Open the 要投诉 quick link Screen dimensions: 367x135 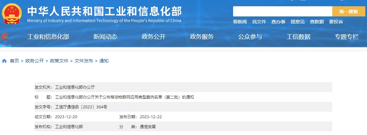[336, 22]
